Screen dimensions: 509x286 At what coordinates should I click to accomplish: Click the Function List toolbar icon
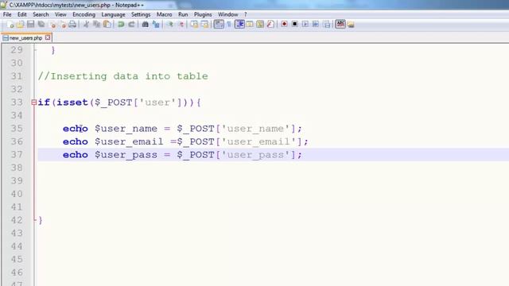(x=270, y=25)
